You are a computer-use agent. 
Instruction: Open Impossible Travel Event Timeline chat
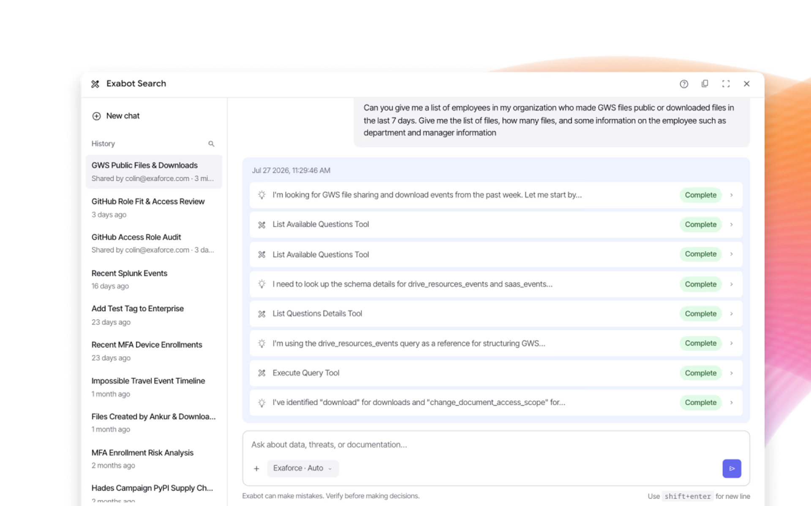[x=154, y=387]
